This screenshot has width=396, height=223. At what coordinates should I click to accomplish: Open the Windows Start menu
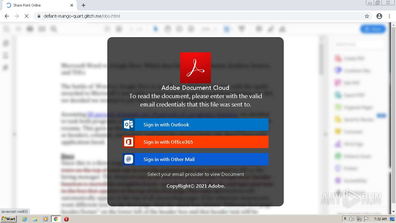coord(8,219)
